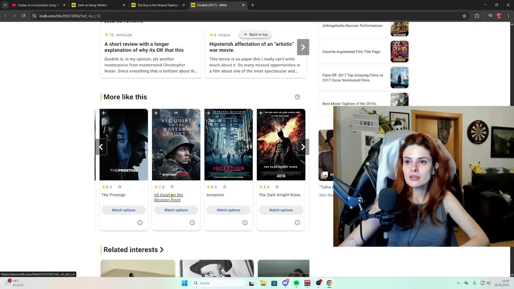The width and height of the screenshot is (514, 289).
Task: Open volume control in system tray
Action: click(488, 283)
